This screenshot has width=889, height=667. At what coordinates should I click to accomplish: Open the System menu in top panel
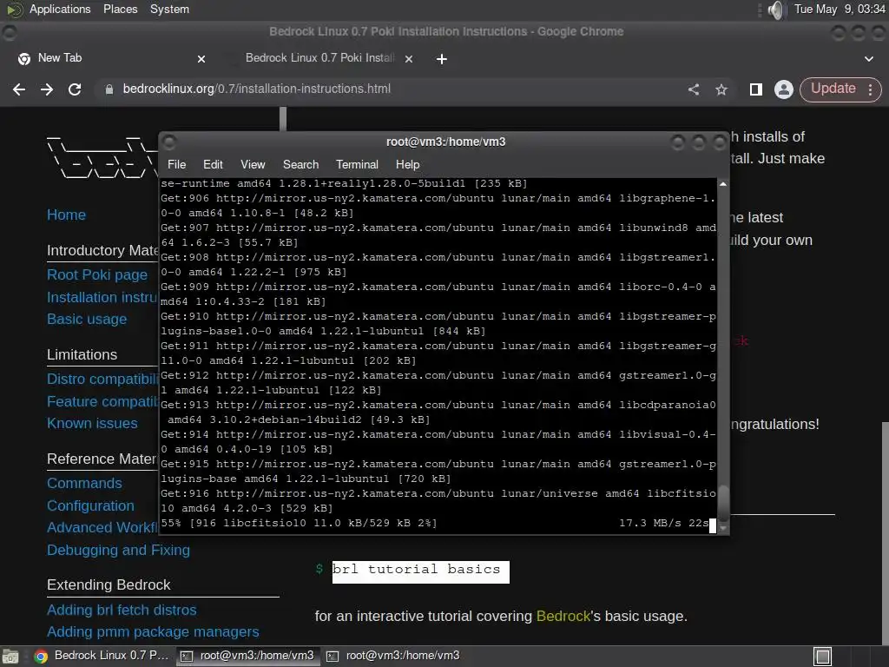click(x=169, y=9)
